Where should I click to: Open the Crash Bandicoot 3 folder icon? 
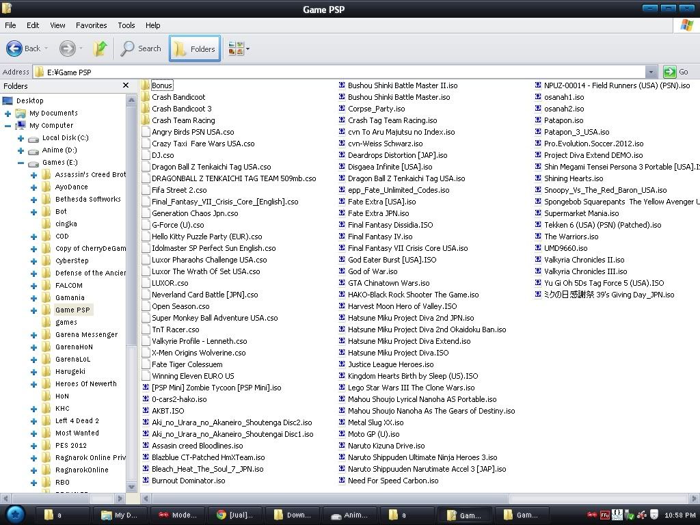click(x=145, y=109)
